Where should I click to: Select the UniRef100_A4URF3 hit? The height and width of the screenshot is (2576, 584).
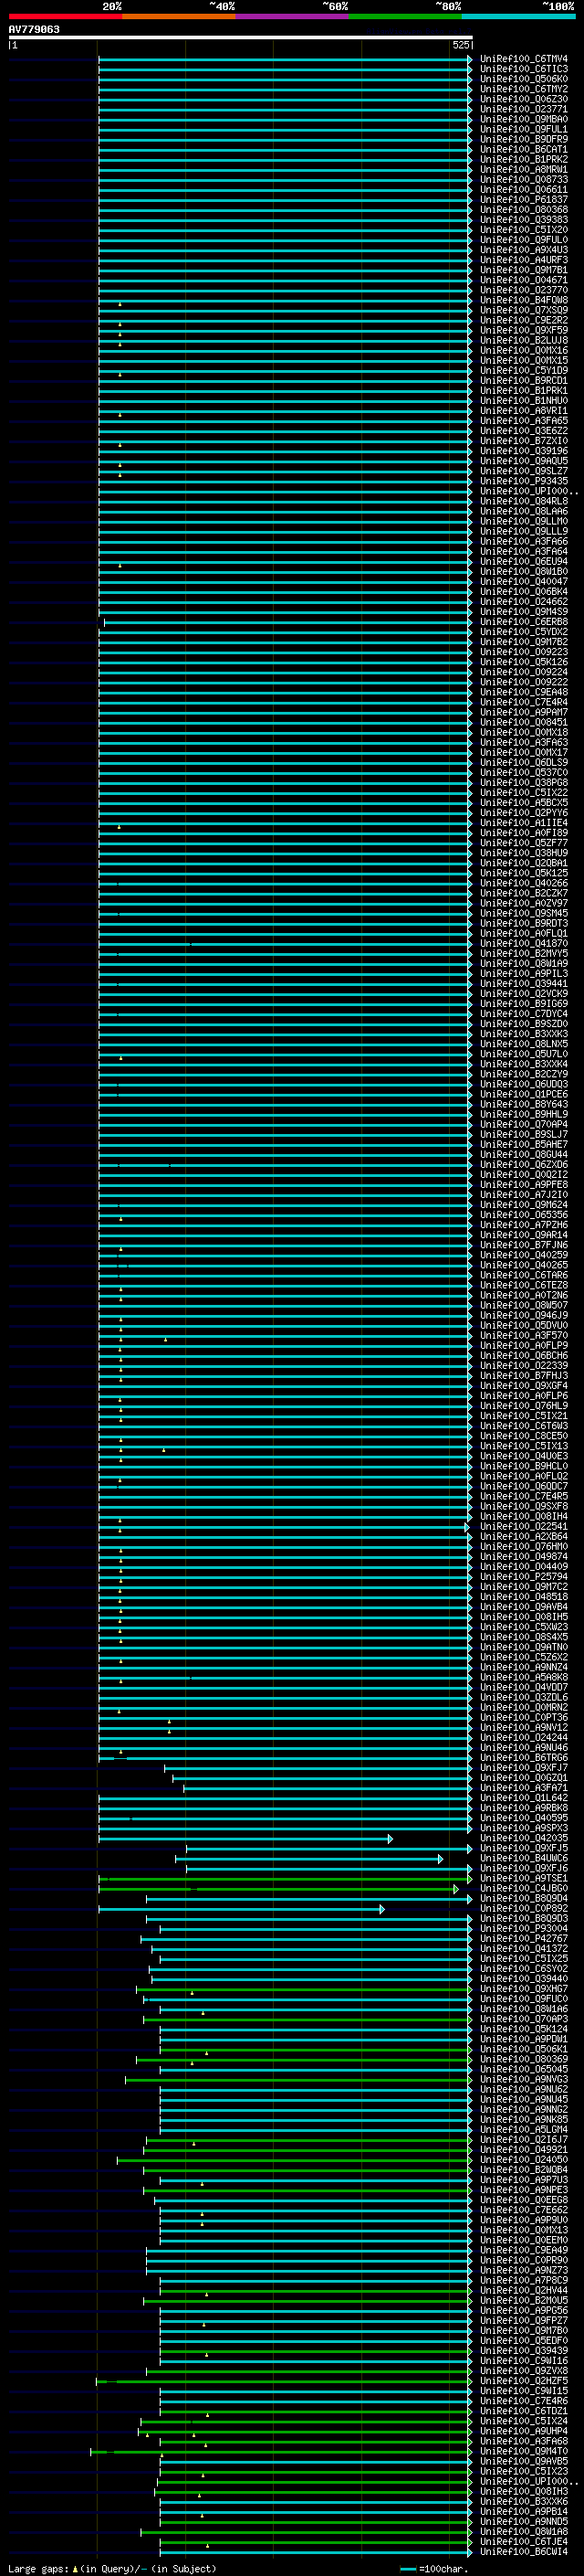(x=524, y=260)
